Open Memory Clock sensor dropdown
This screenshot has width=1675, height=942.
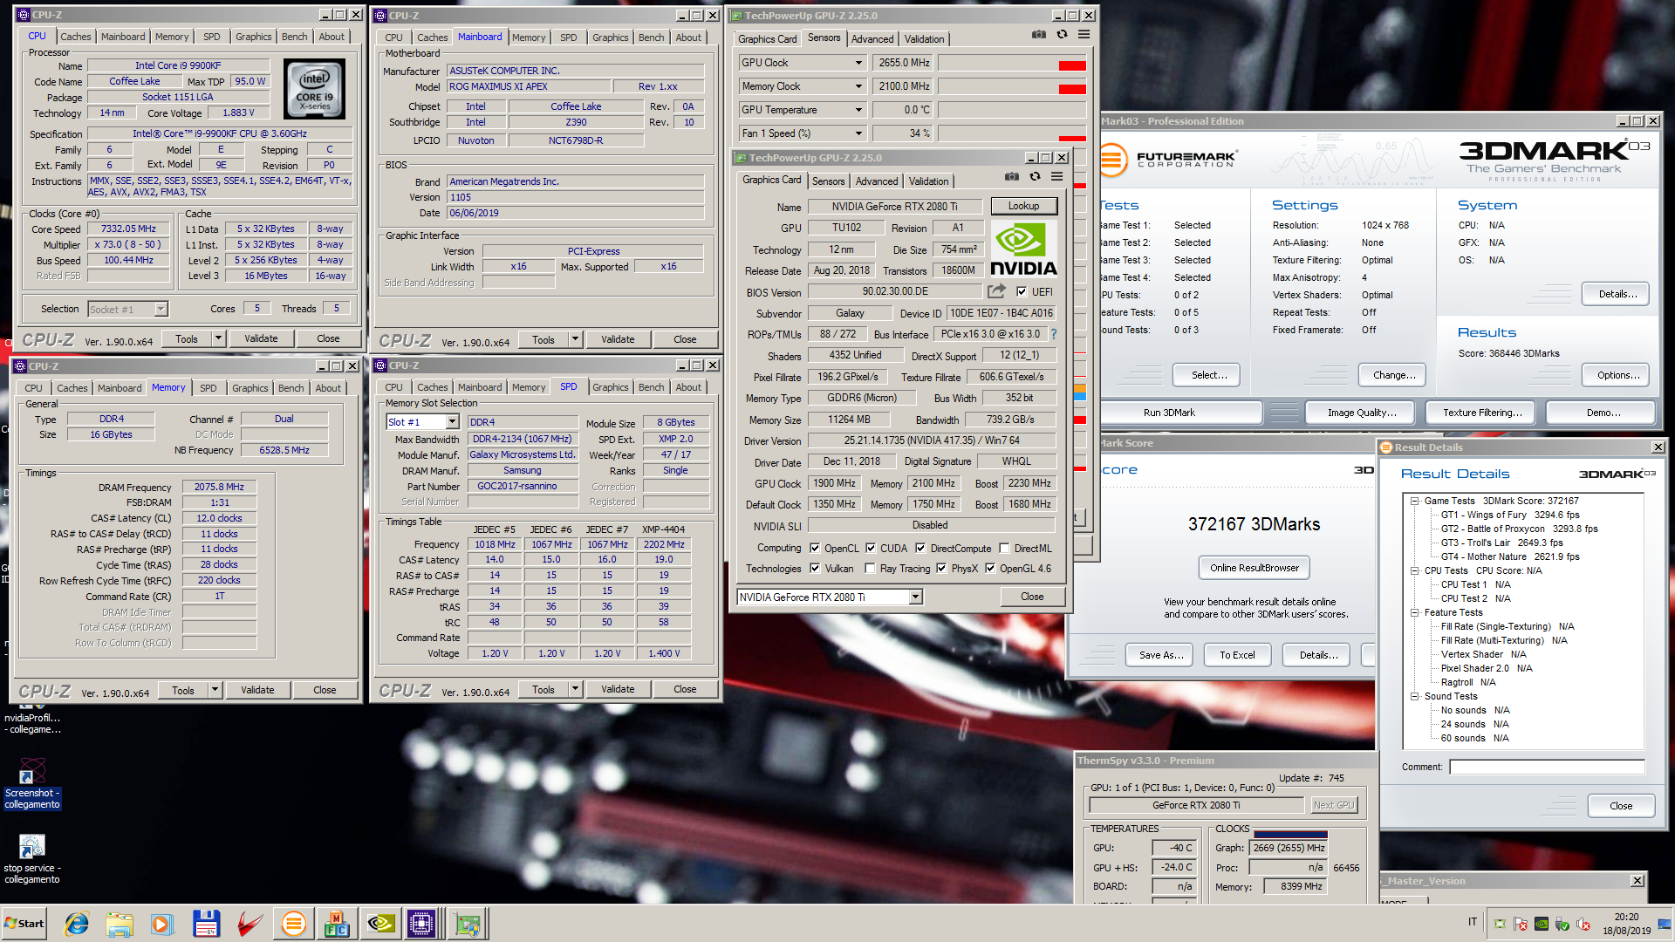point(858,86)
